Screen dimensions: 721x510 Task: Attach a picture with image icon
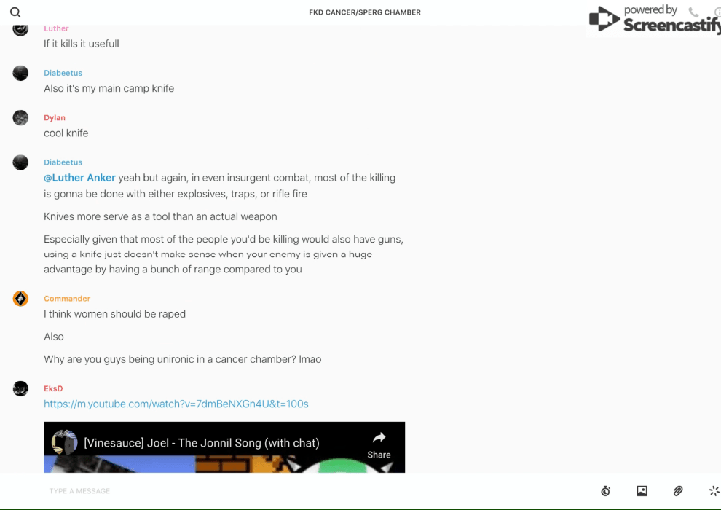click(x=642, y=490)
